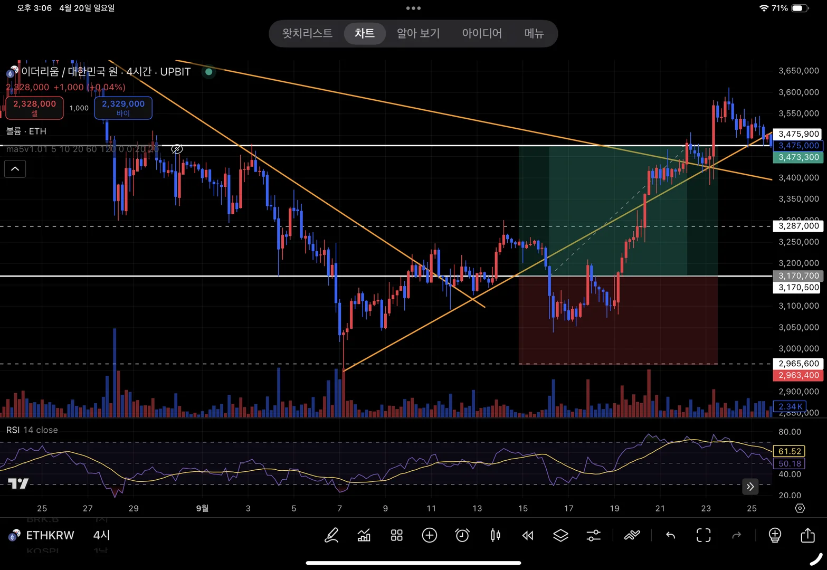Click the spread value 1,000 between buttons
Viewport: 827px width, 570px height.
tap(79, 108)
